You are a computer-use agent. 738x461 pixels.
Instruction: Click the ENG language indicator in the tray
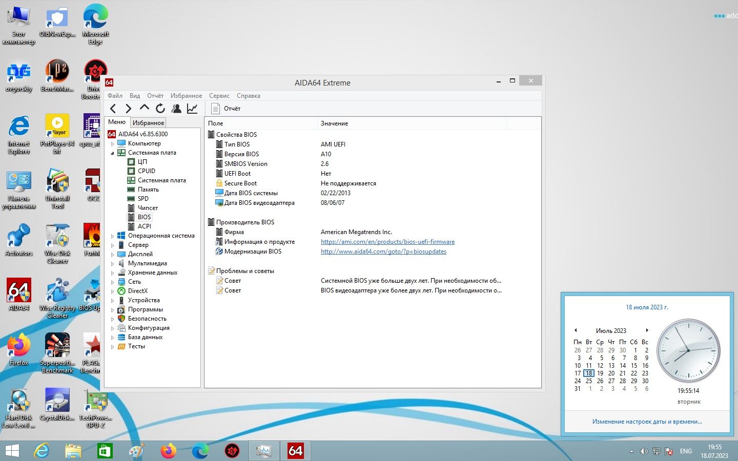[x=686, y=451]
